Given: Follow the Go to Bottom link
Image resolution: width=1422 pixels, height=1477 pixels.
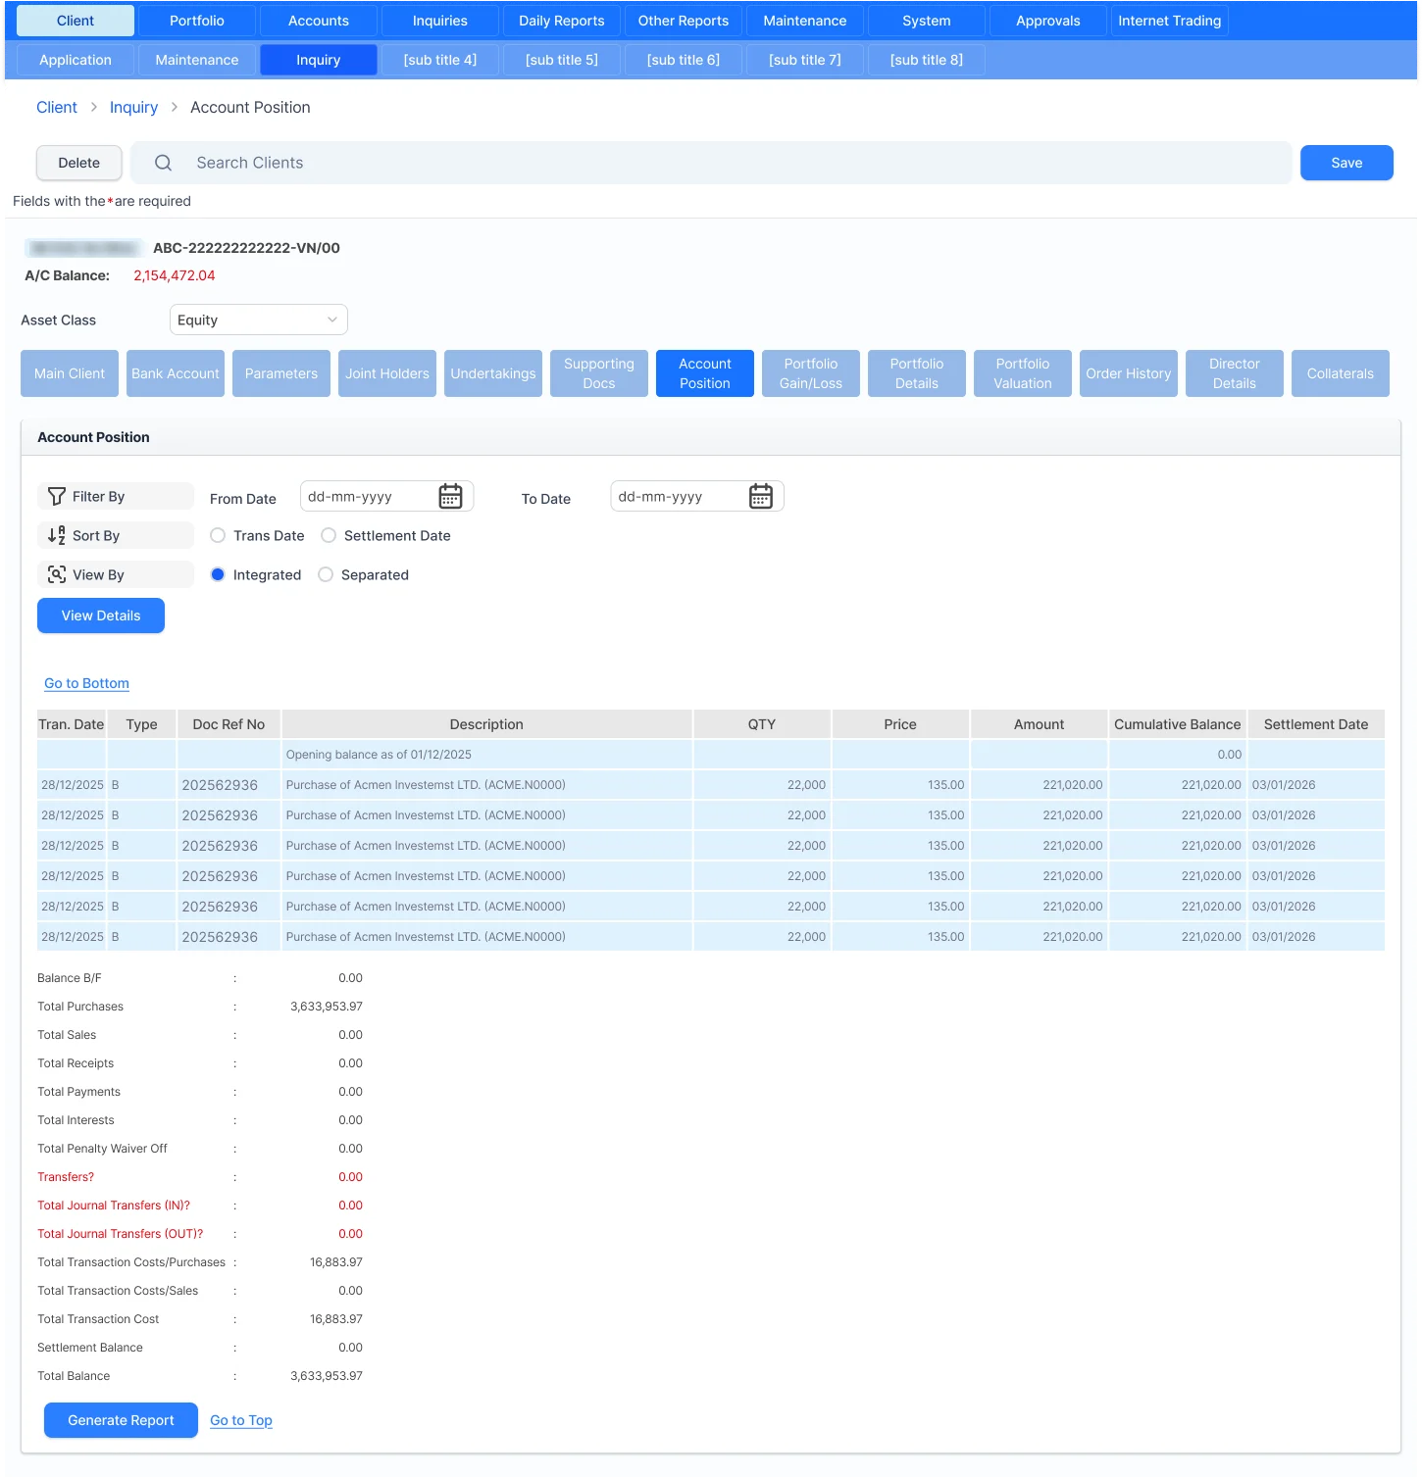Looking at the screenshot, I should click(86, 683).
